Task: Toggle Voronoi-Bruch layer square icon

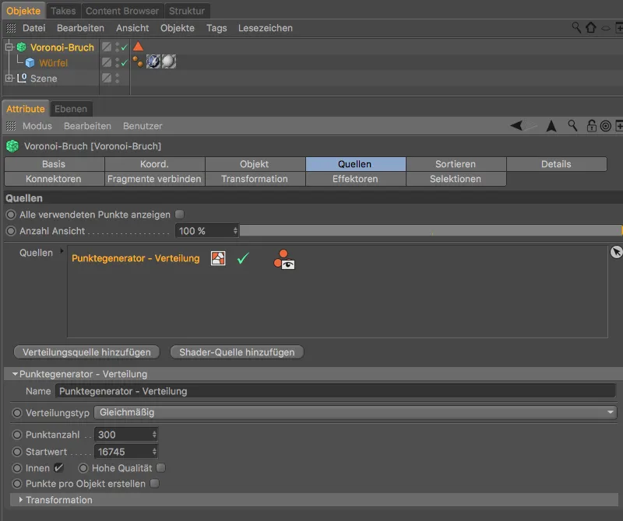Action: 107,47
